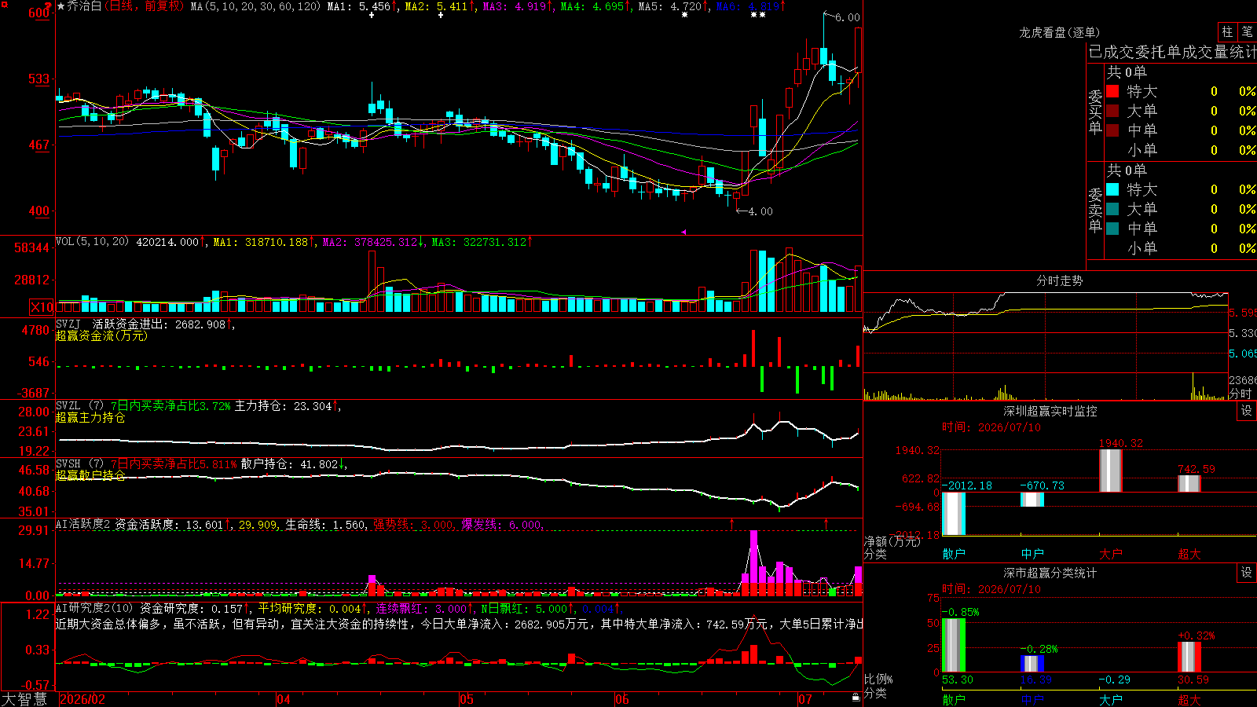Click the 58344 volume axis label
This screenshot has height=707, width=1257.
click(32, 248)
